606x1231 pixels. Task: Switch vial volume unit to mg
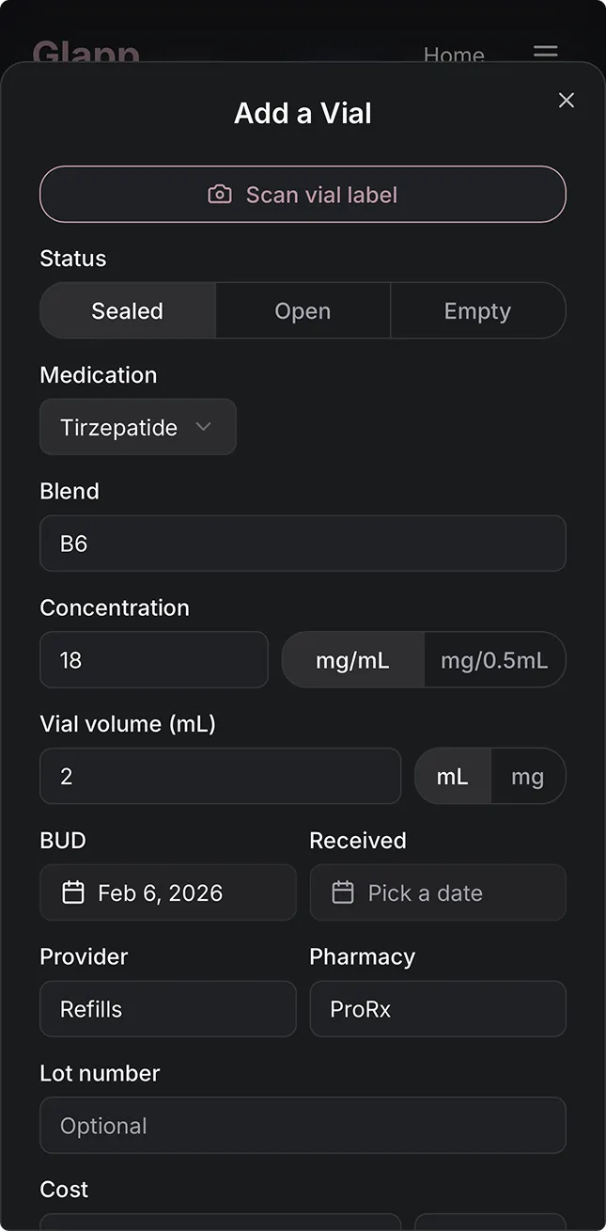[528, 776]
